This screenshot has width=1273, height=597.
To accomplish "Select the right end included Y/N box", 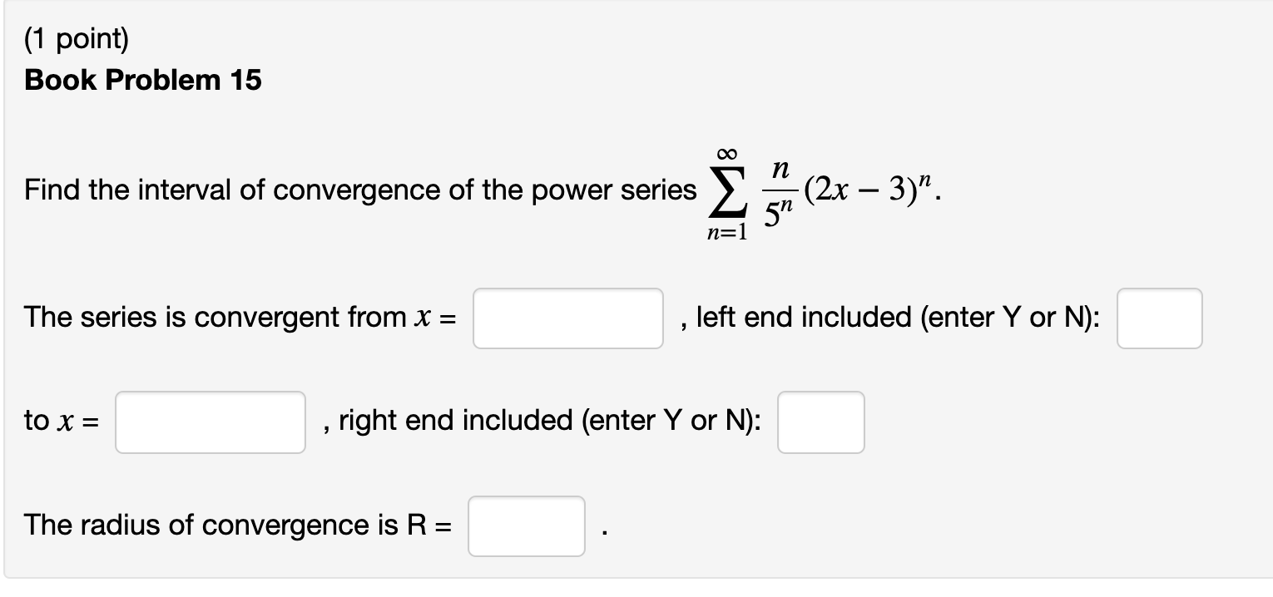I will pyautogui.click(x=820, y=422).
